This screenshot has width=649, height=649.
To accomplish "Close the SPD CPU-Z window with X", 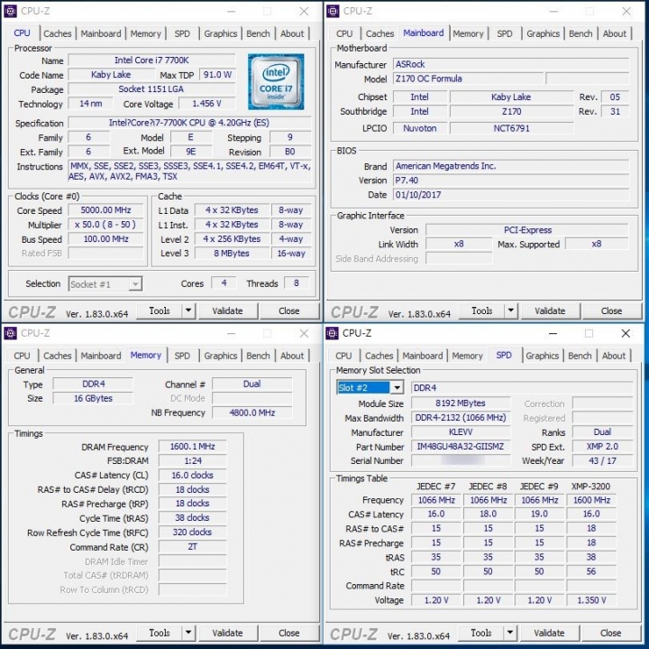I will coord(626,333).
